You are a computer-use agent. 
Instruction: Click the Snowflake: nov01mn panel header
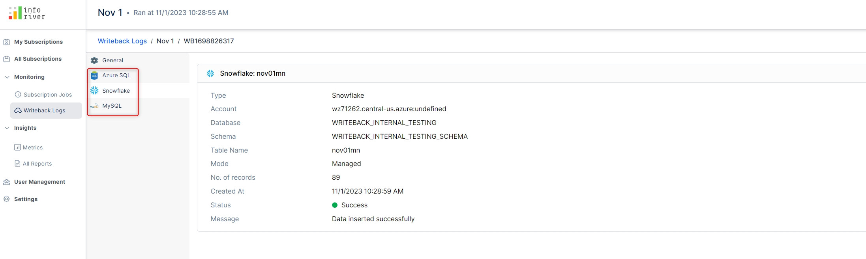(x=253, y=73)
